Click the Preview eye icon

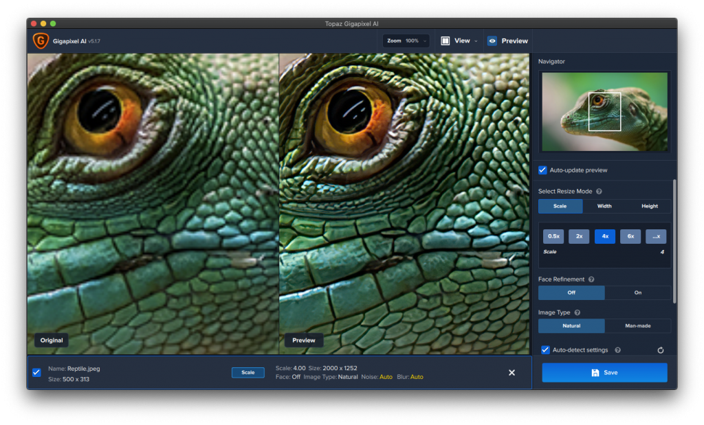point(492,41)
